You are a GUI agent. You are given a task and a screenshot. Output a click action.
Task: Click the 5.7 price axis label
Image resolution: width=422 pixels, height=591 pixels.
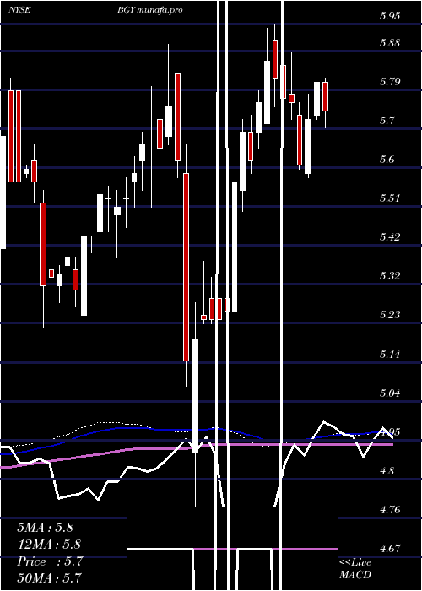[x=387, y=121]
